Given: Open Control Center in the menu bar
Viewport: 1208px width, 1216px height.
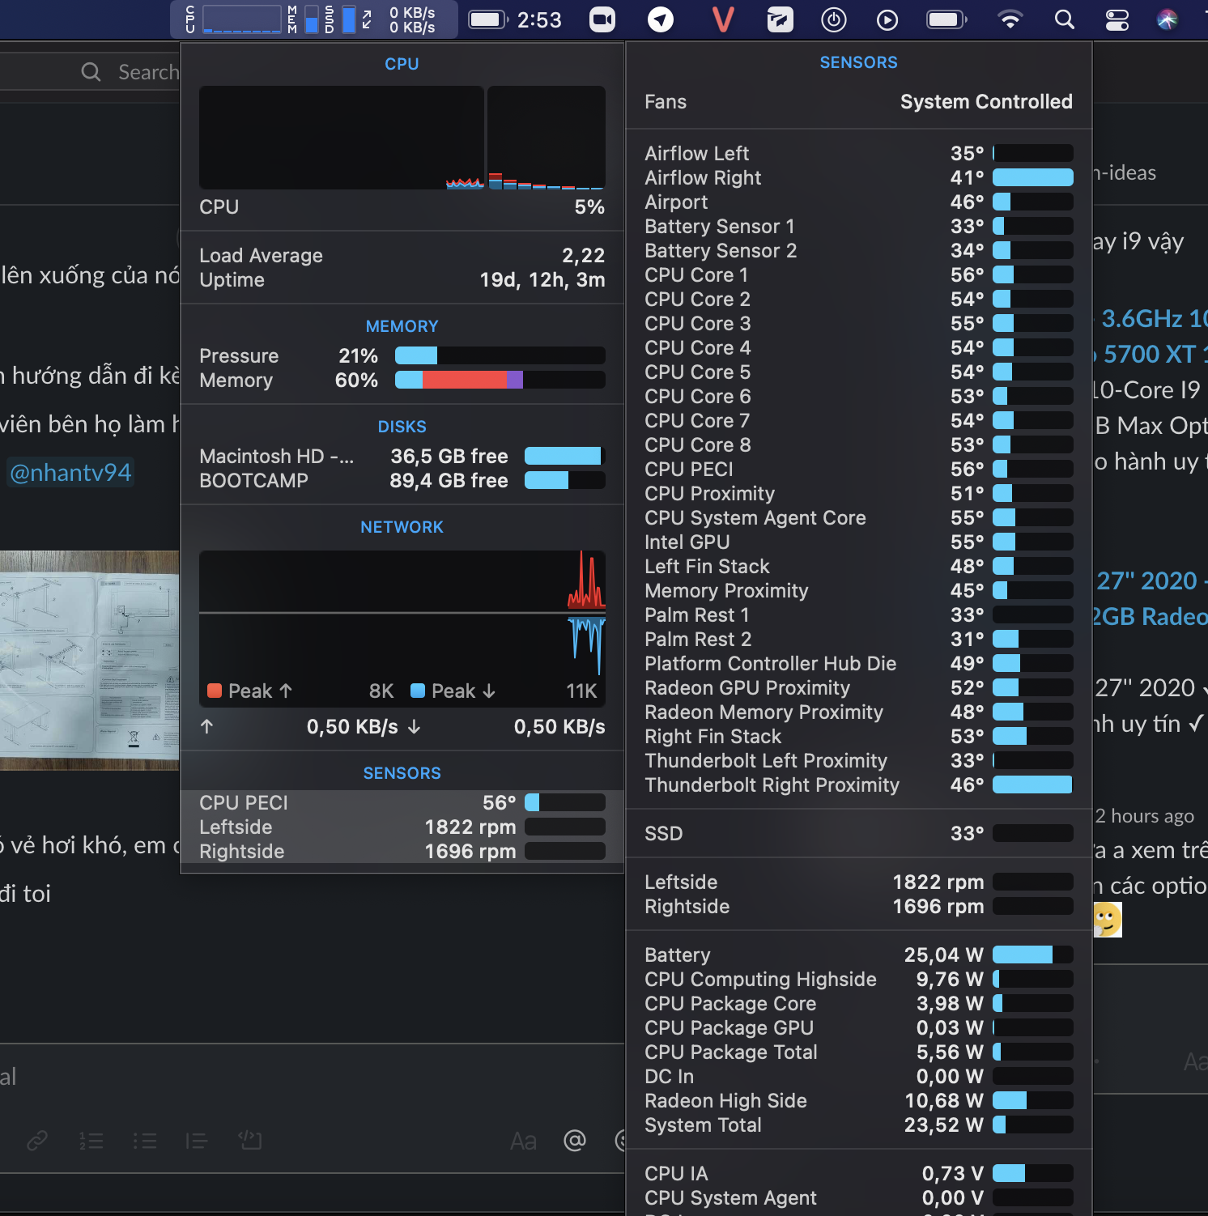Looking at the screenshot, I should (1117, 19).
